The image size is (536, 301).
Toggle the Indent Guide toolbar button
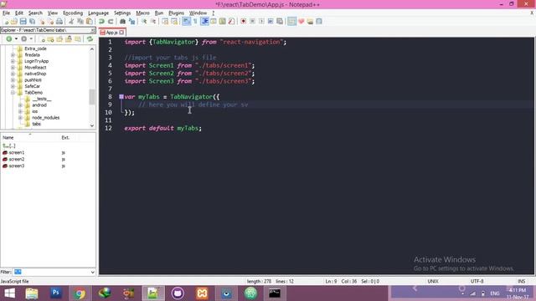click(204, 22)
